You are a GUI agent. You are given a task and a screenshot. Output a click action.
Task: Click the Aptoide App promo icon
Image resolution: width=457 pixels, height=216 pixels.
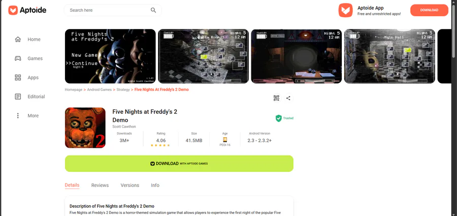point(346,10)
